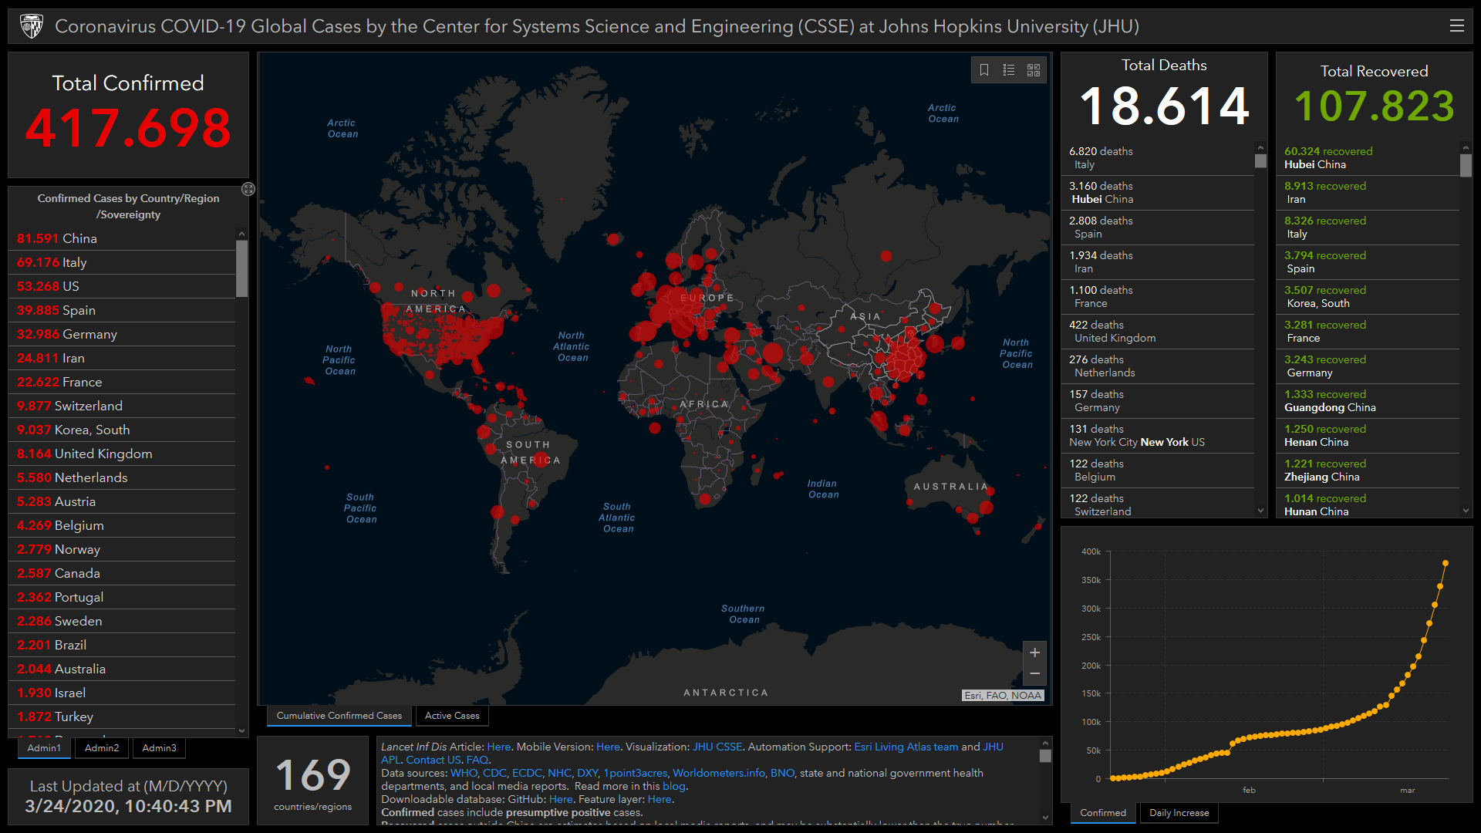Expand the country list panel icon
1481x833 pixels.
(248, 189)
